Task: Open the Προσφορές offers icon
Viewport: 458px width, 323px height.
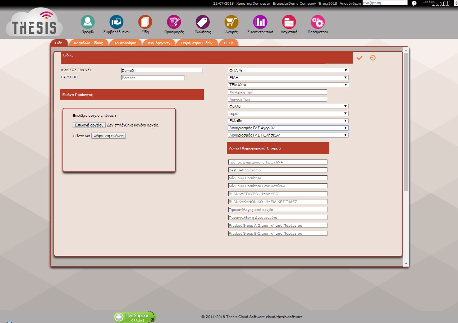Action: click(x=174, y=22)
